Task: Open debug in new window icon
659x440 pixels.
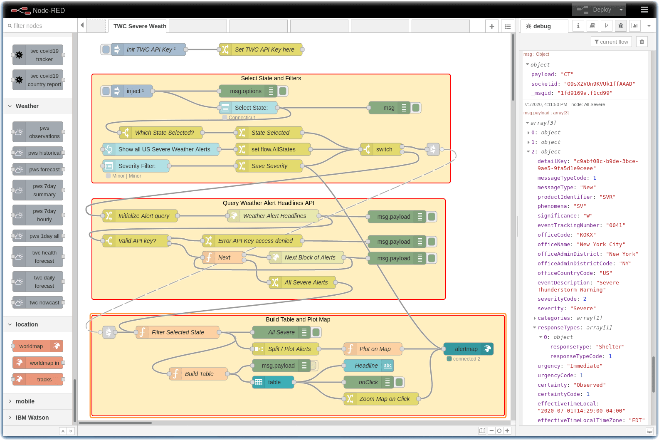Action: pyautogui.click(x=649, y=431)
